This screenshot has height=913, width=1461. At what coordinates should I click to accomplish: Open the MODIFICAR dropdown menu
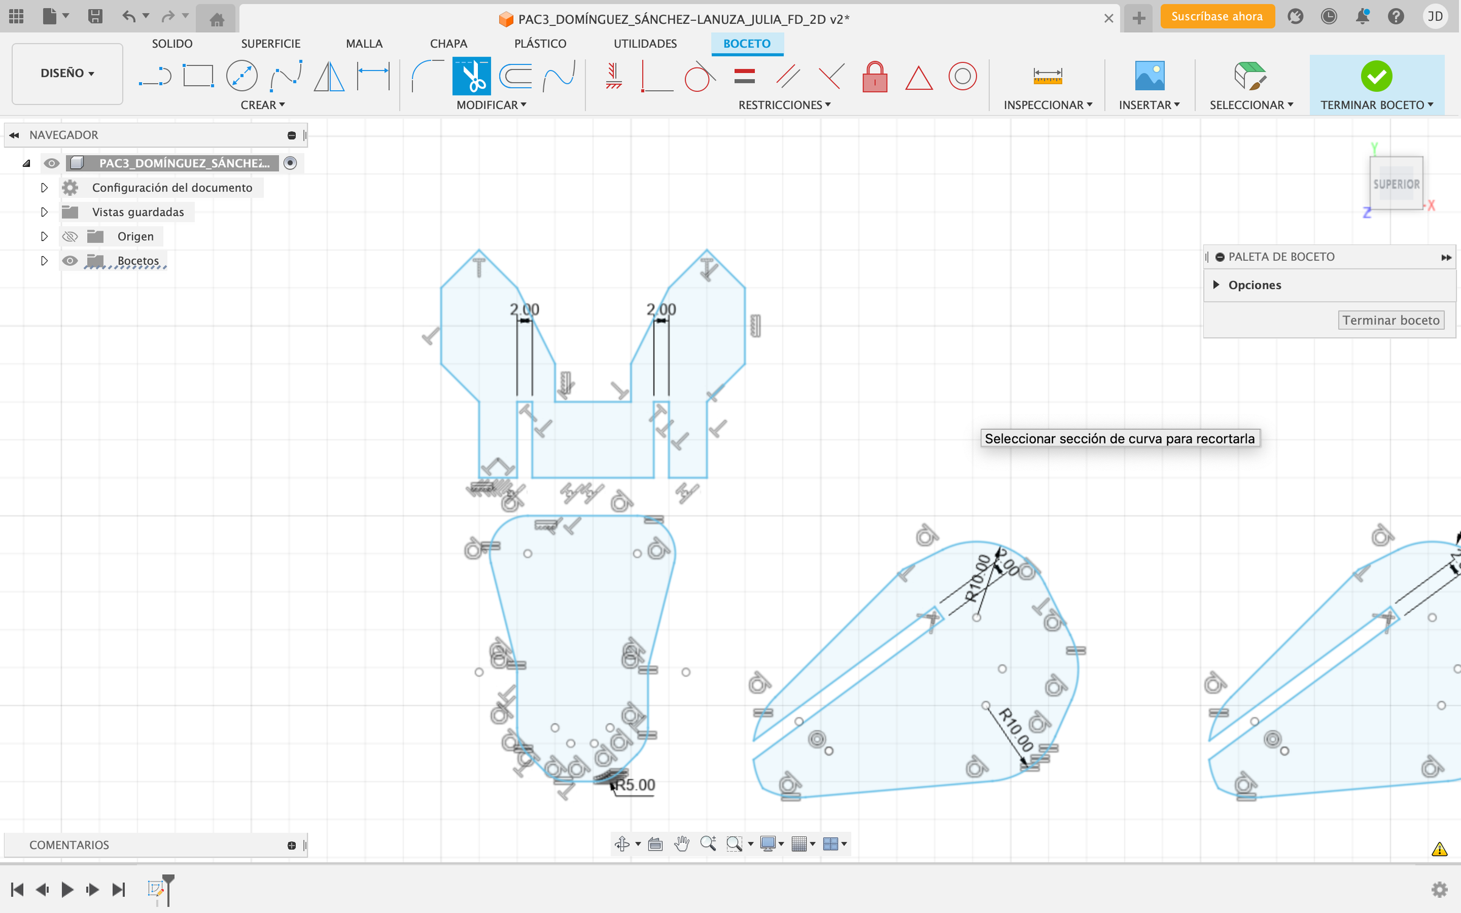tap(491, 105)
